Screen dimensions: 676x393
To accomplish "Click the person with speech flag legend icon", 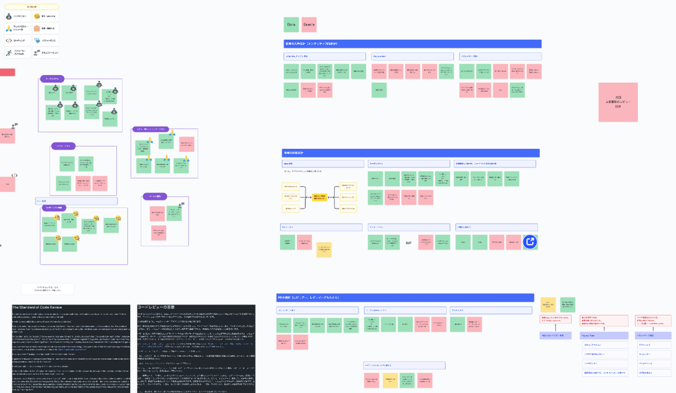I will click(37, 52).
